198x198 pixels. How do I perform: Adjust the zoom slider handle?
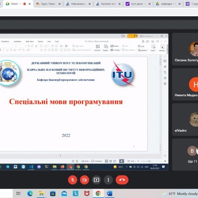[149, 161]
